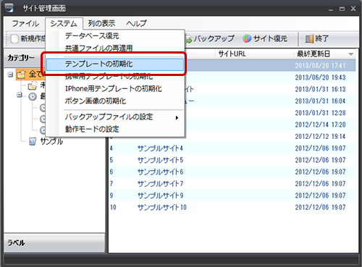The height and width of the screenshot is (267, 362).
Task: Click date 2012/12/14 17:20
Action: 320,124
